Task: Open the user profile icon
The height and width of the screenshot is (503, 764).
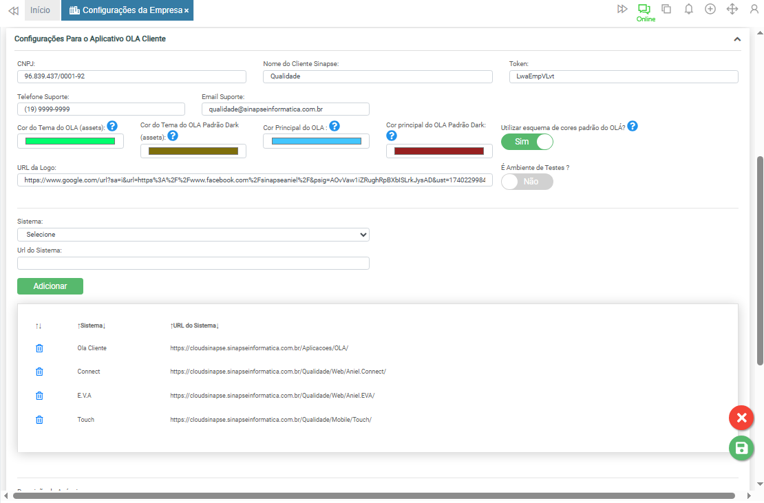Action: click(754, 9)
